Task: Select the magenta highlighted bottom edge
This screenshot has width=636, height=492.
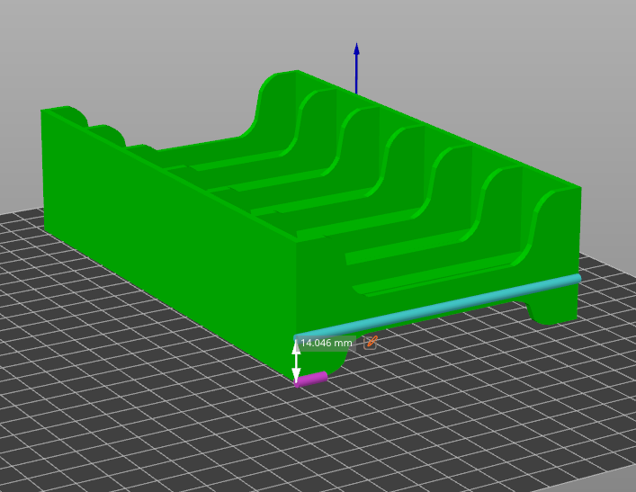Action: click(x=311, y=380)
